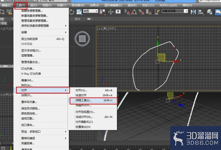This screenshot has width=221, height=150.
Task: Open the named selection sets dropdown
Action: pos(175,11)
